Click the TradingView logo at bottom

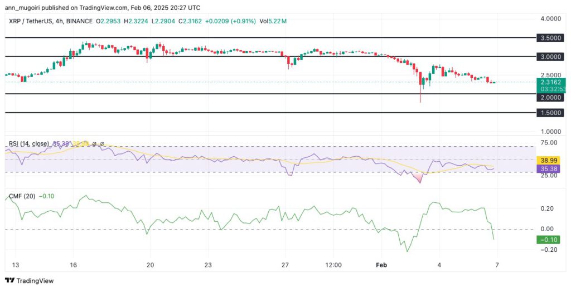(29, 281)
